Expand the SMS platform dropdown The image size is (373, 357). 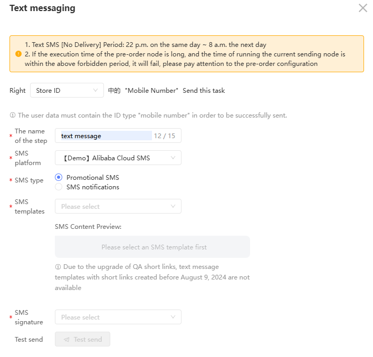coord(118,158)
